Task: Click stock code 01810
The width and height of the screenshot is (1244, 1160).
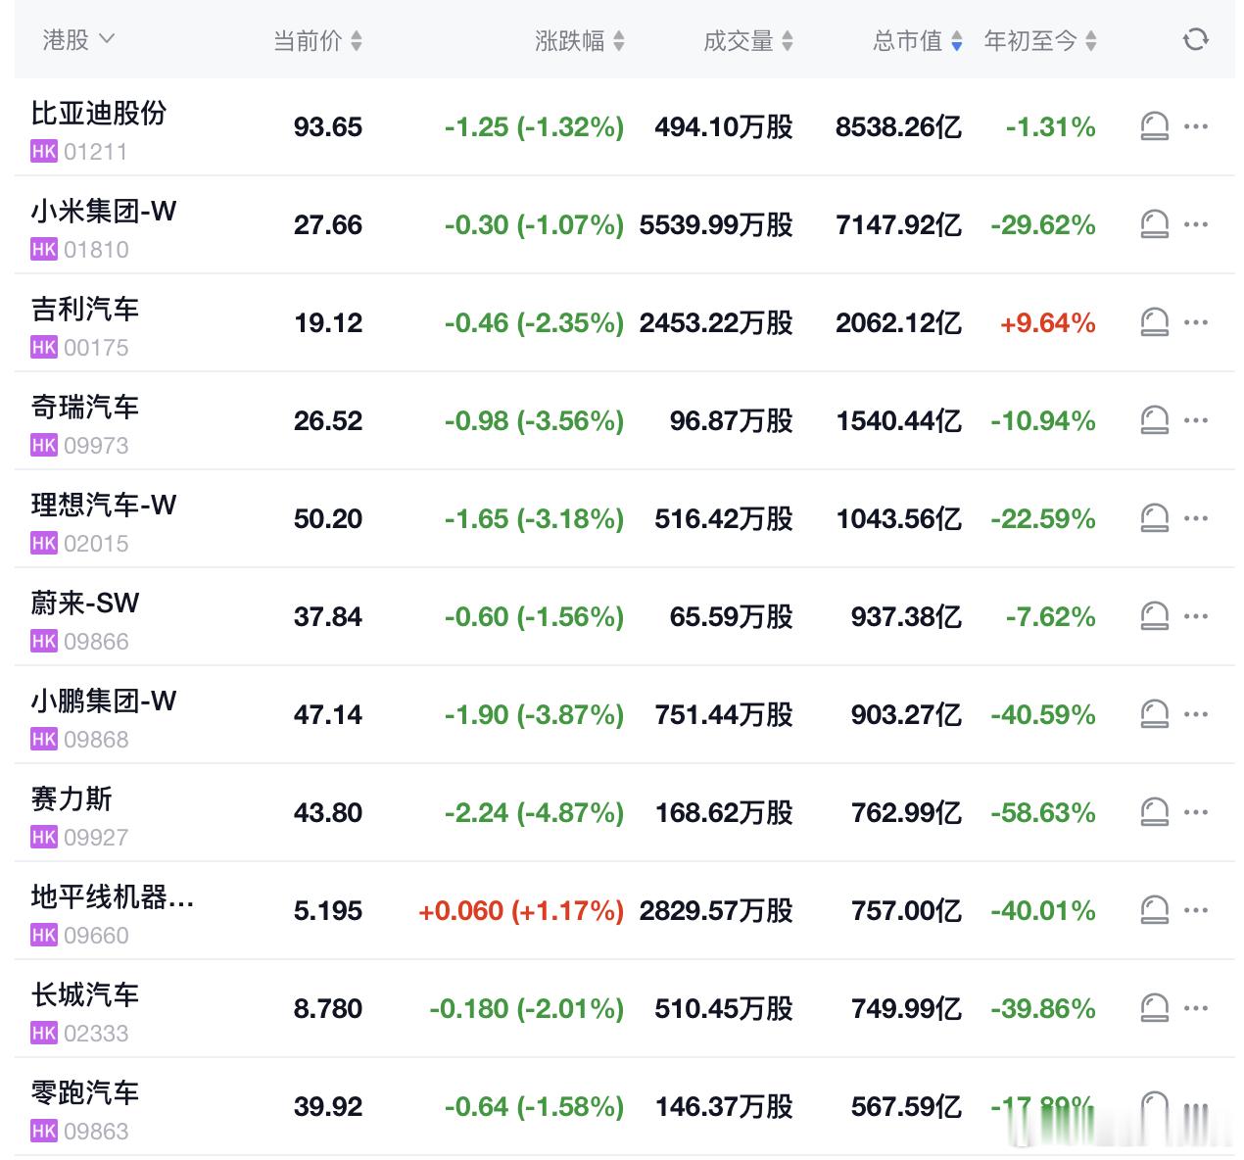Action: [x=96, y=250]
